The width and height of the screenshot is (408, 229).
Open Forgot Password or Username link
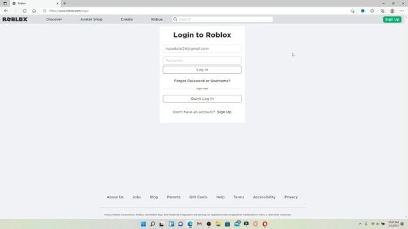click(202, 81)
